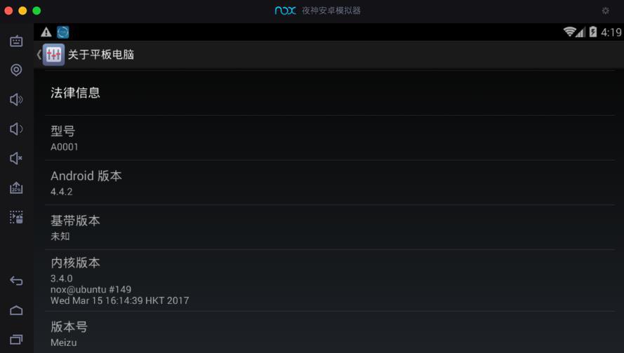The height and width of the screenshot is (353, 624).
Task: Open the keyboard control sidebar icon
Action: (16, 41)
